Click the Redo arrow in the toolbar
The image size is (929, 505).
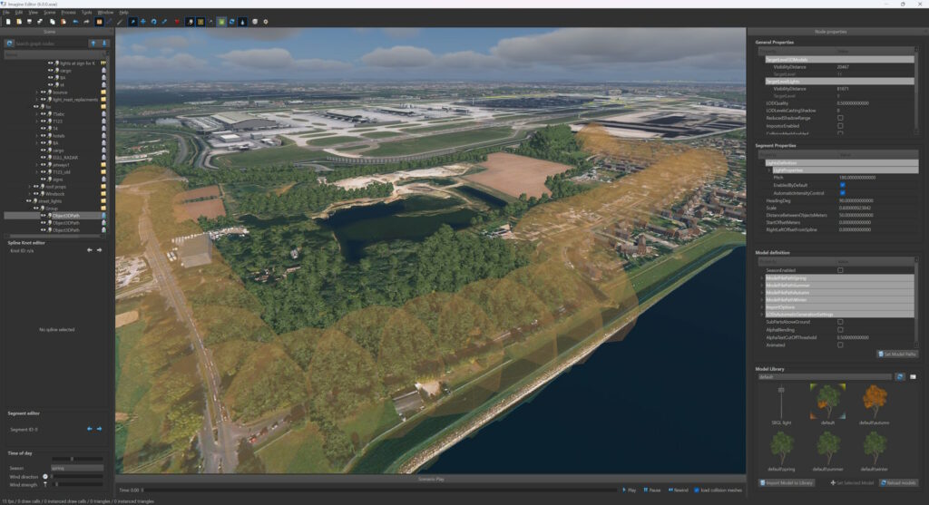86,22
